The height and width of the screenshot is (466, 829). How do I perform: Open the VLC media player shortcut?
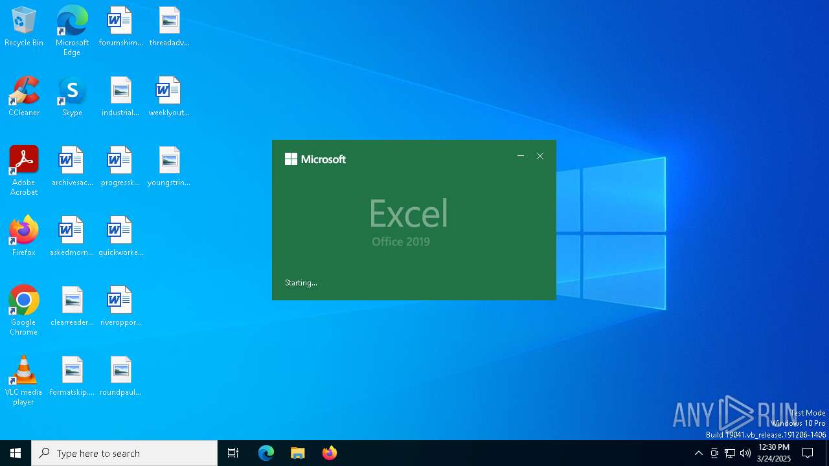(24, 381)
